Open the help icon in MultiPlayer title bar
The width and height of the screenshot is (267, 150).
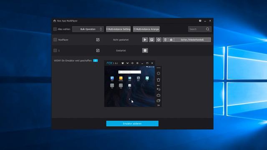coord(200,21)
